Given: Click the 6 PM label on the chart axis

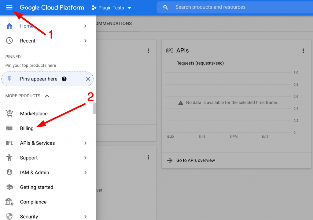Looking at the screenshot, I should pyautogui.click(x=234, y=137).
